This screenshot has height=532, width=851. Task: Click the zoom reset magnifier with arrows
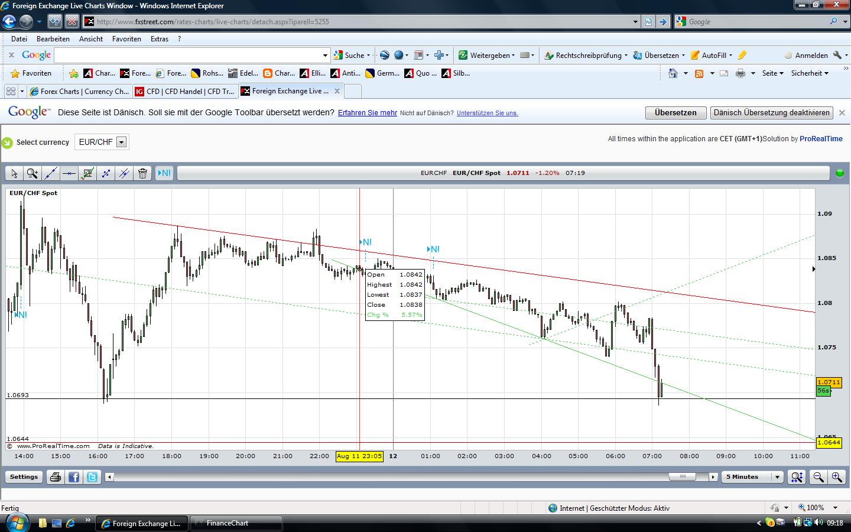[797, 477]
